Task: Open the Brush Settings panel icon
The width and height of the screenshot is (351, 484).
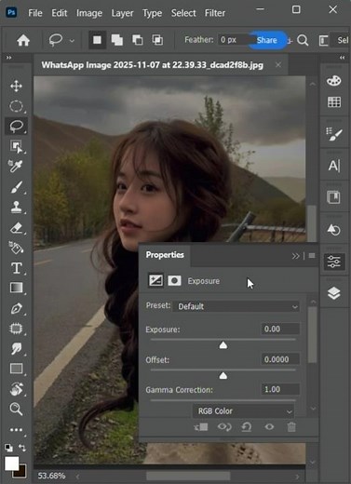Action: click(x=334, y=134)
